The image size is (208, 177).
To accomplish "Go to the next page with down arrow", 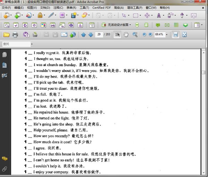I will click(90, 35).
